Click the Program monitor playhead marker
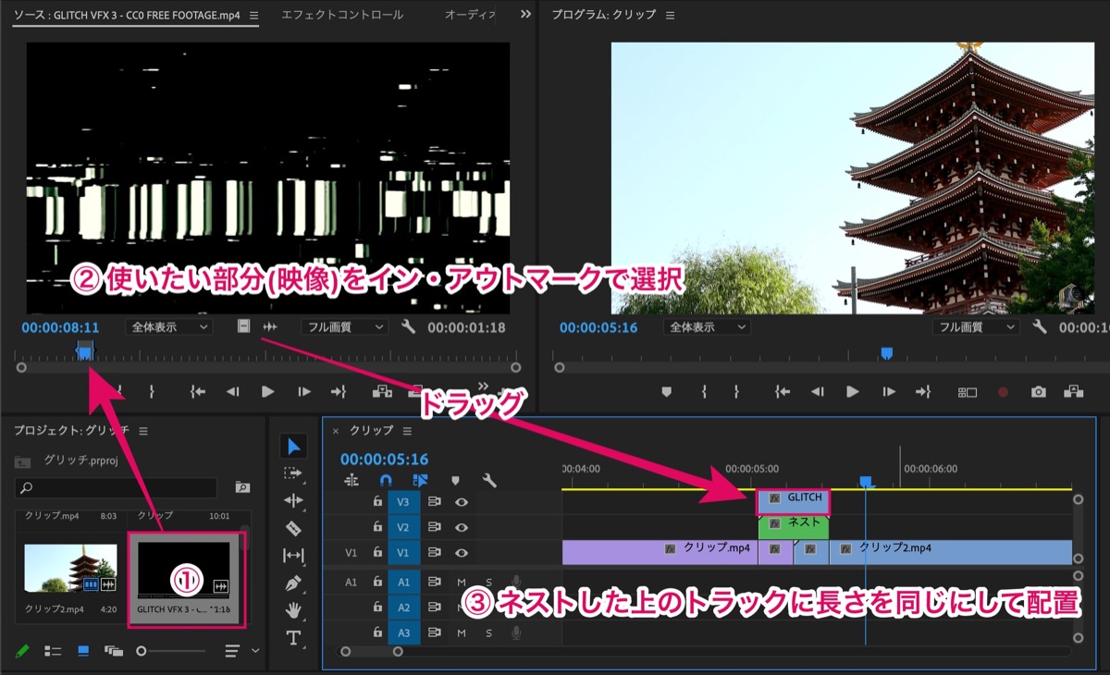 886,352
